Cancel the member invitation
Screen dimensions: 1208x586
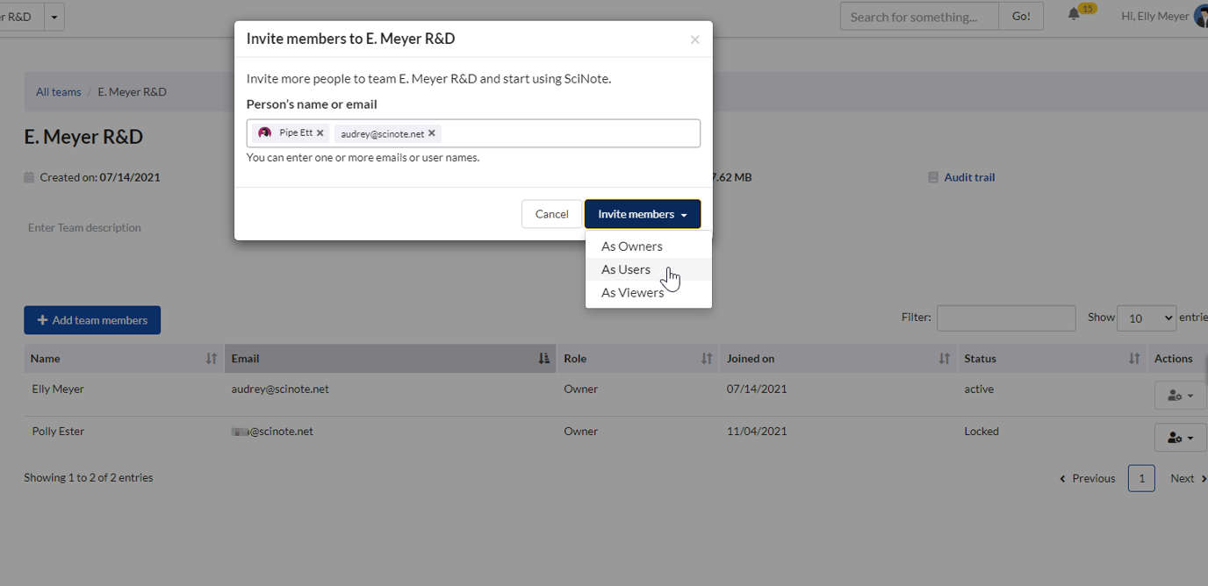coord(551,213)
